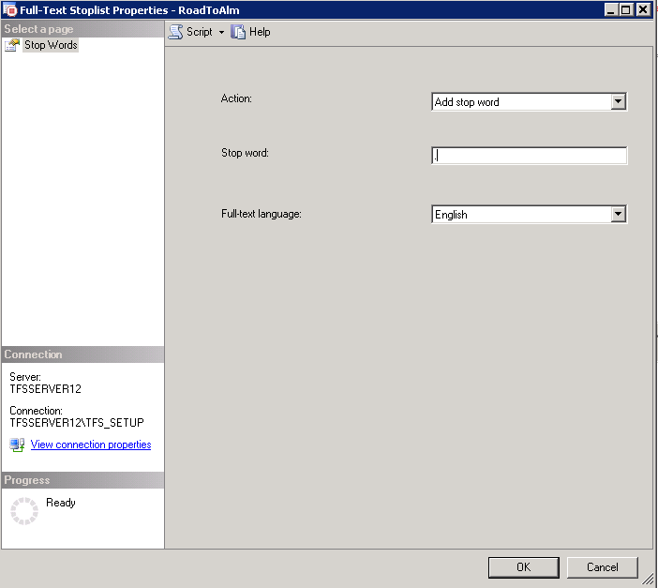Click the Help text label in toolbar
The image size is (658, 588).
coord(260,32)
